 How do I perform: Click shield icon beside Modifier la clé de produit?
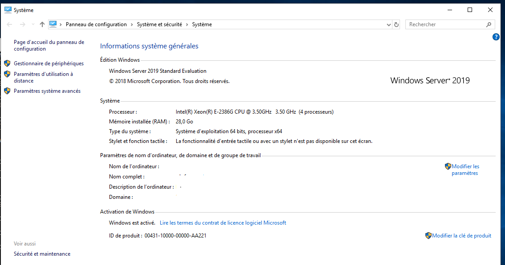click(x=428, y=235)
